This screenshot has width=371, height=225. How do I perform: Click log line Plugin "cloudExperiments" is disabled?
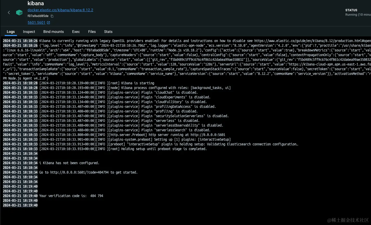click(x=107, y=97)
